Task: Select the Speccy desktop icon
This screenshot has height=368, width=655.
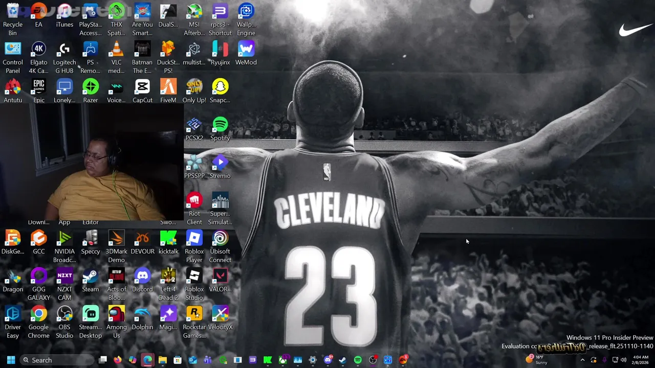Action: pyautogui.click(x=91, y=242)
